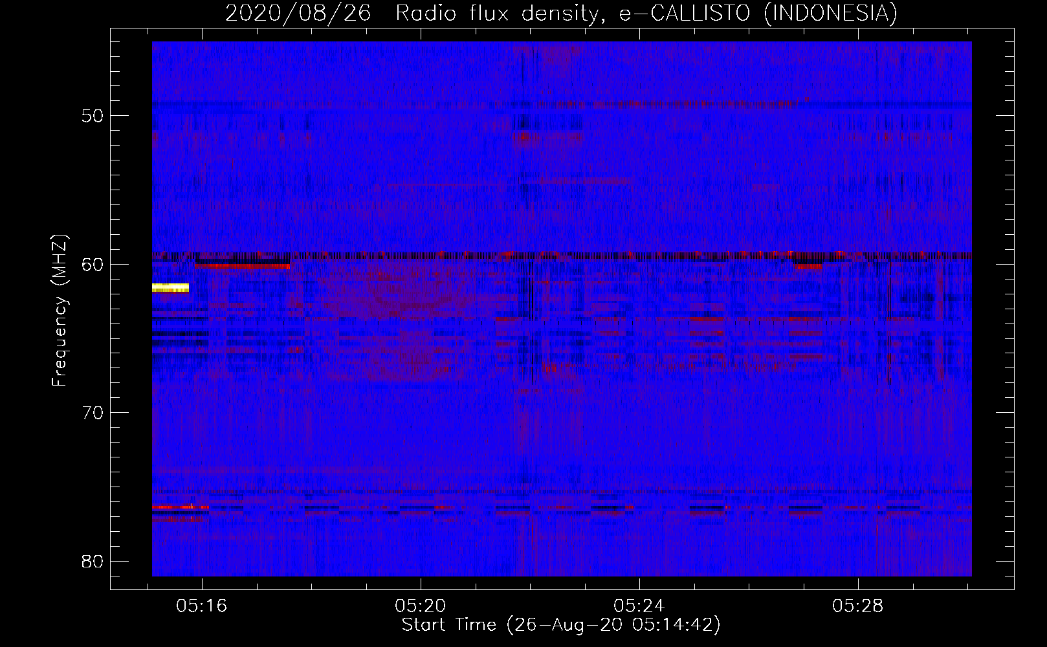1047x647 pixels.
Task: Click the 05:20 time tick label
Action: point(421,606)
